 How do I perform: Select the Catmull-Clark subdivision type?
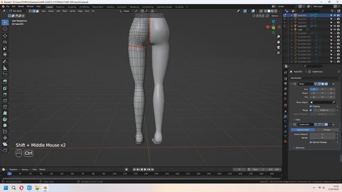point(302,130)
